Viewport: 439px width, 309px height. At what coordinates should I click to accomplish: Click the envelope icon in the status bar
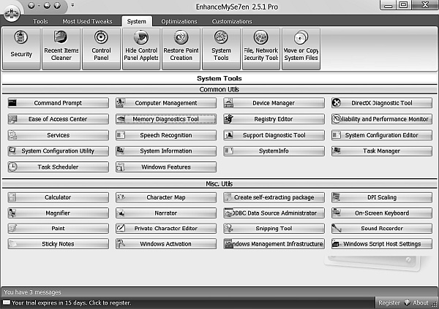pos(7,302)
